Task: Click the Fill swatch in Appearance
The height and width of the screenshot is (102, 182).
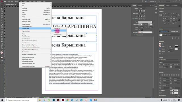Action: (160, 44)
